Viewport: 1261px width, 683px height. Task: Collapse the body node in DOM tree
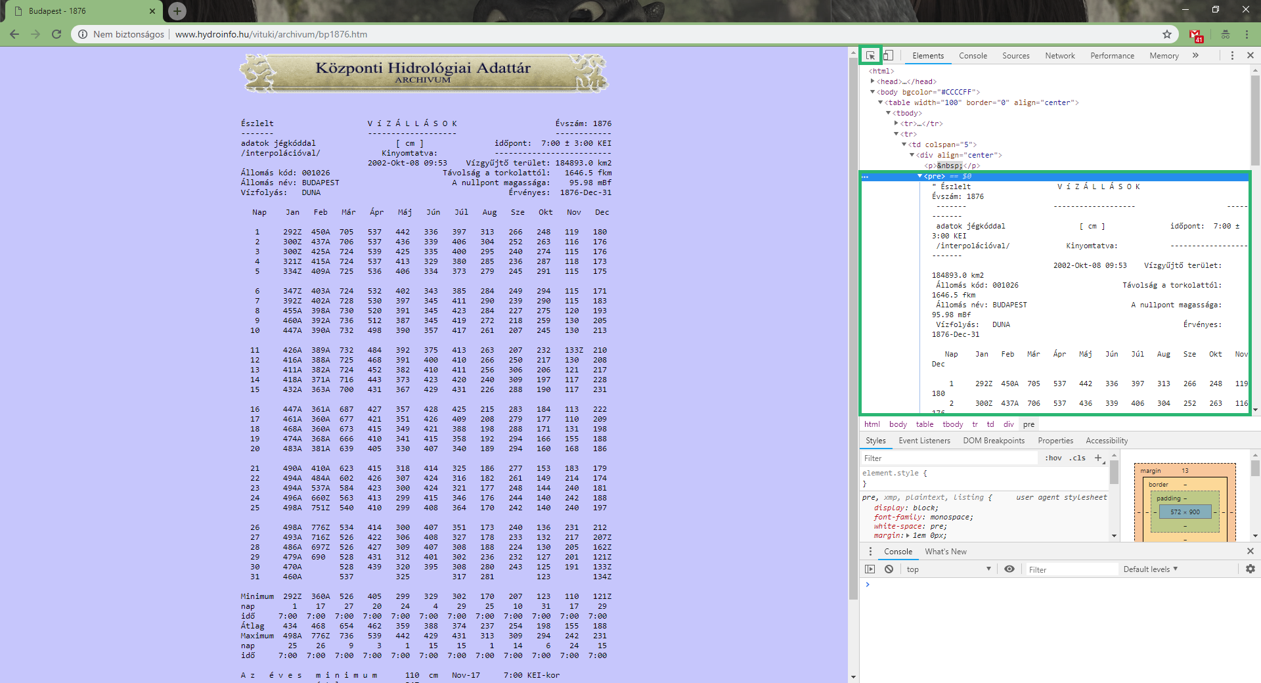[873, 92]
